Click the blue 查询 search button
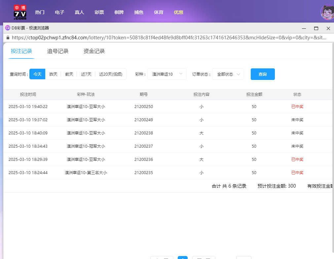Screen dimensions: 334x259 (x=263, y=74)
